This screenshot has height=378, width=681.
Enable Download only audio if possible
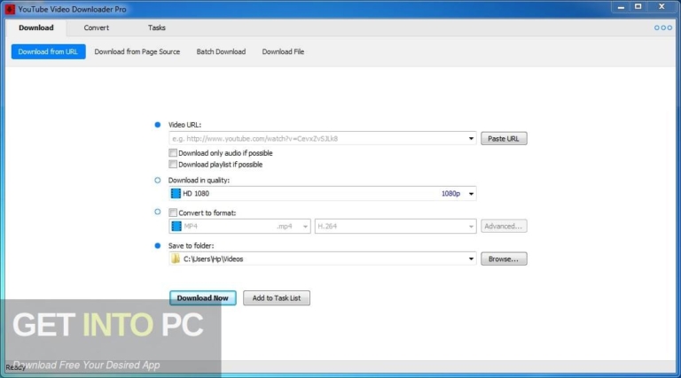point(173,153)
